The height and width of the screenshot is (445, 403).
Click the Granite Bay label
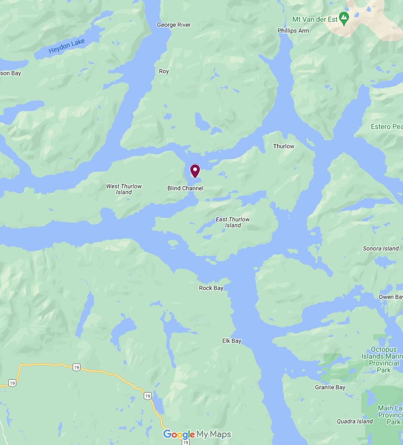(330, 387)
